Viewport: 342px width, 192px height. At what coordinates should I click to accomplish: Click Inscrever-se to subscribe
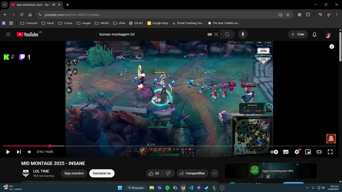pos(102,173)
